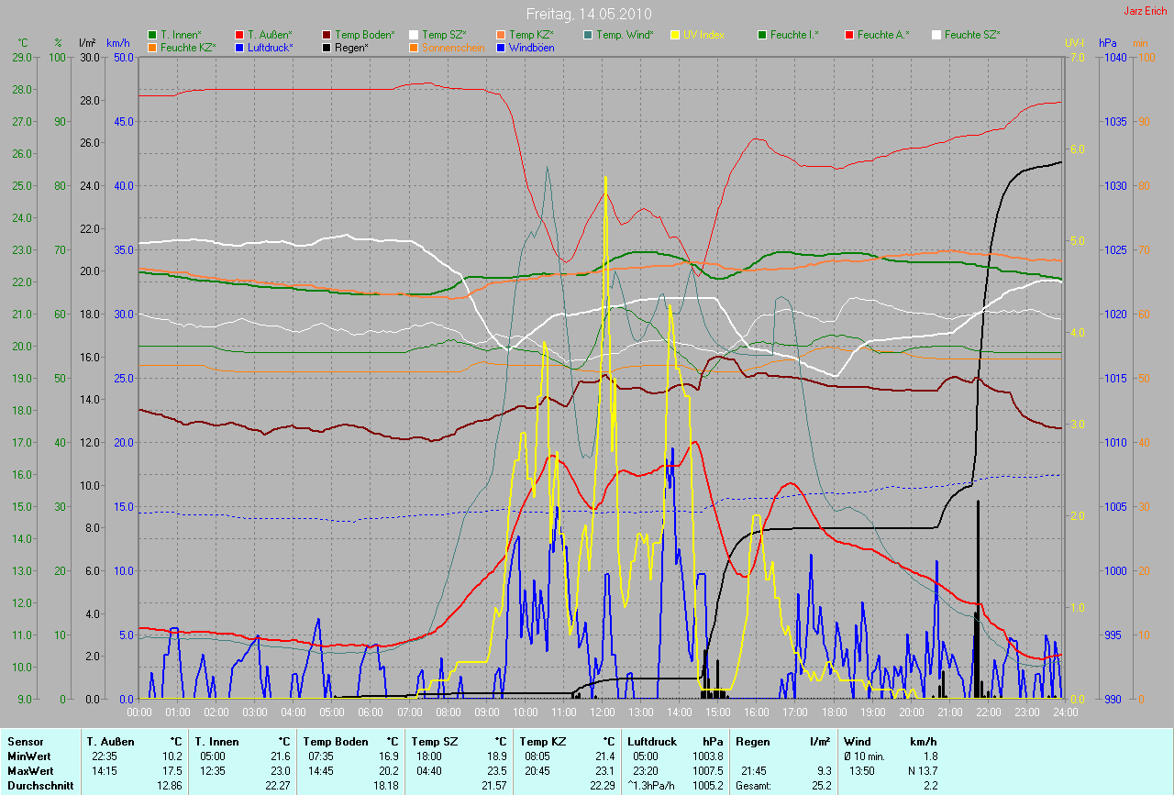
Task: Select the 'hPa' unit label above the right axis
Action: coord(1108,43)
